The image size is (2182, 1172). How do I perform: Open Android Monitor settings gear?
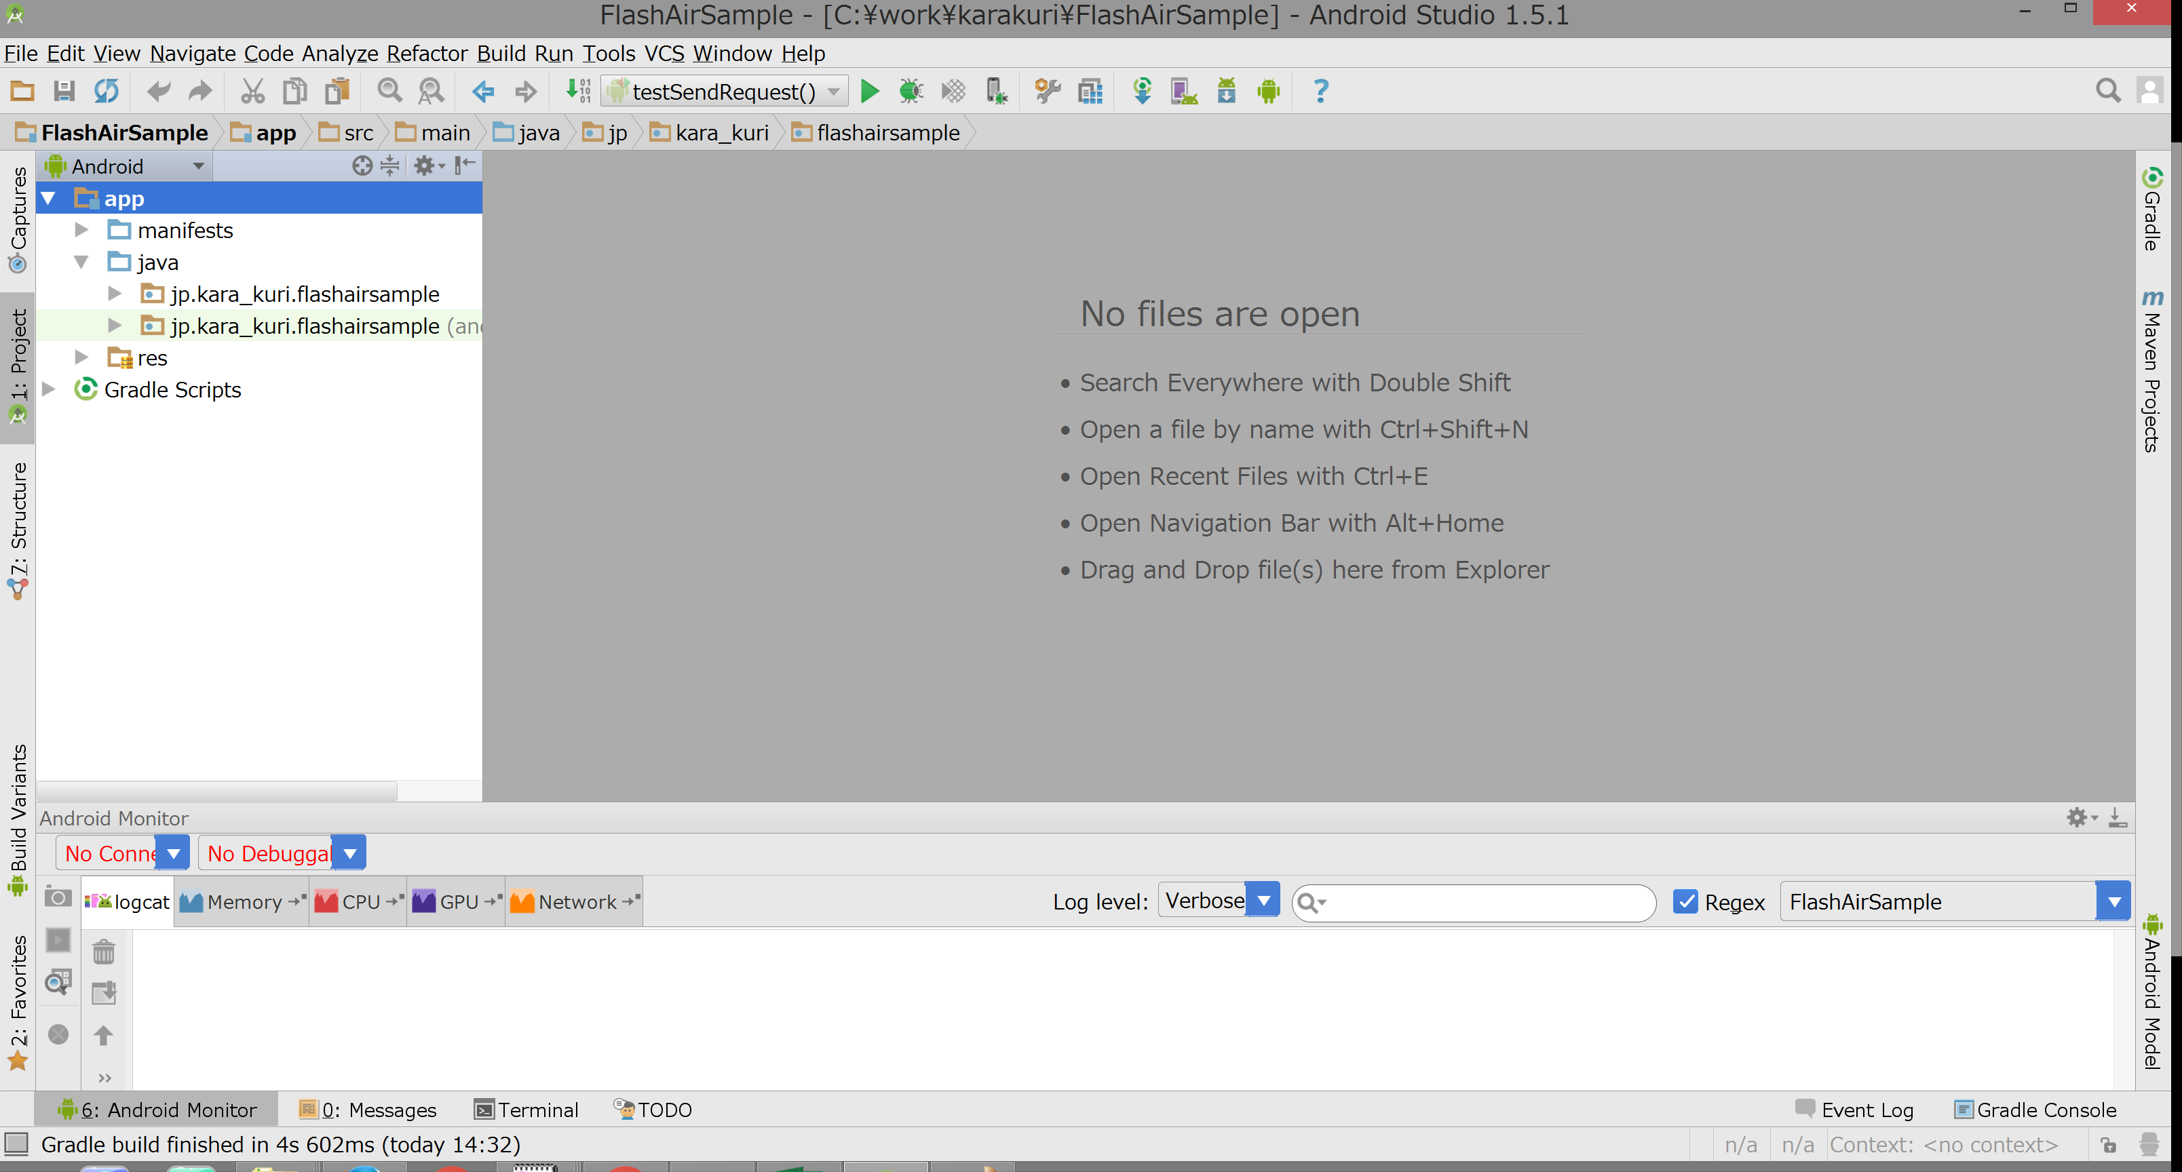coord(2080,817)
